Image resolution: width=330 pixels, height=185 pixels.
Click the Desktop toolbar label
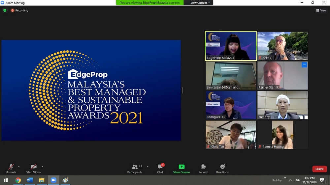click(x=277, y=180)
